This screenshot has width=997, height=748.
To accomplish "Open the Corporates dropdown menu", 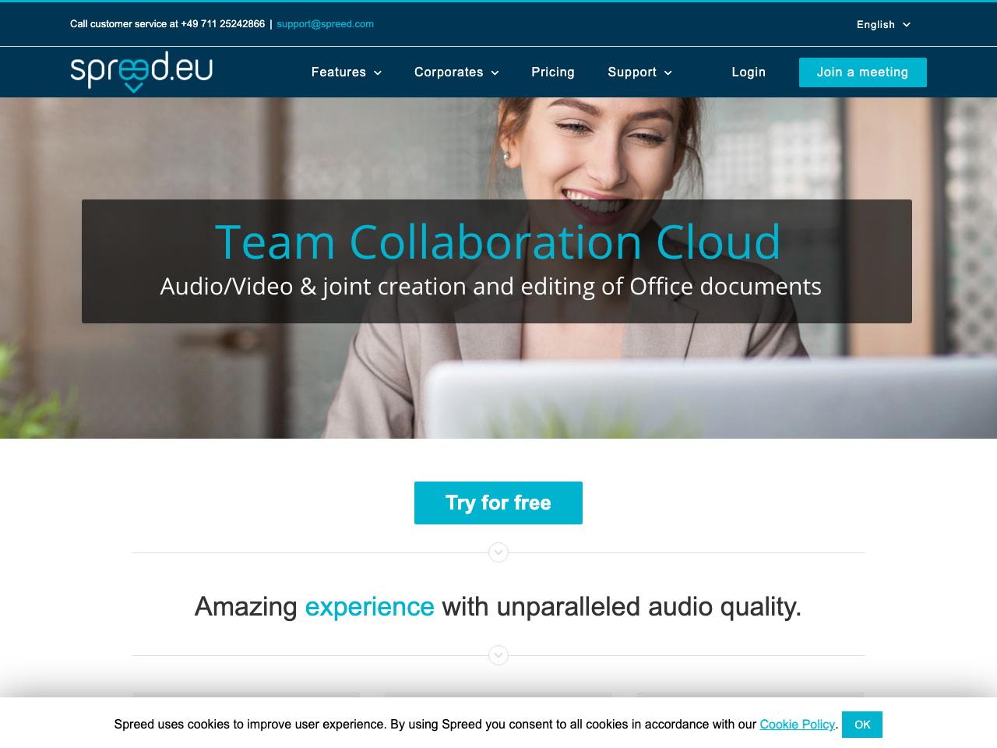I will (x=456, y=72).
